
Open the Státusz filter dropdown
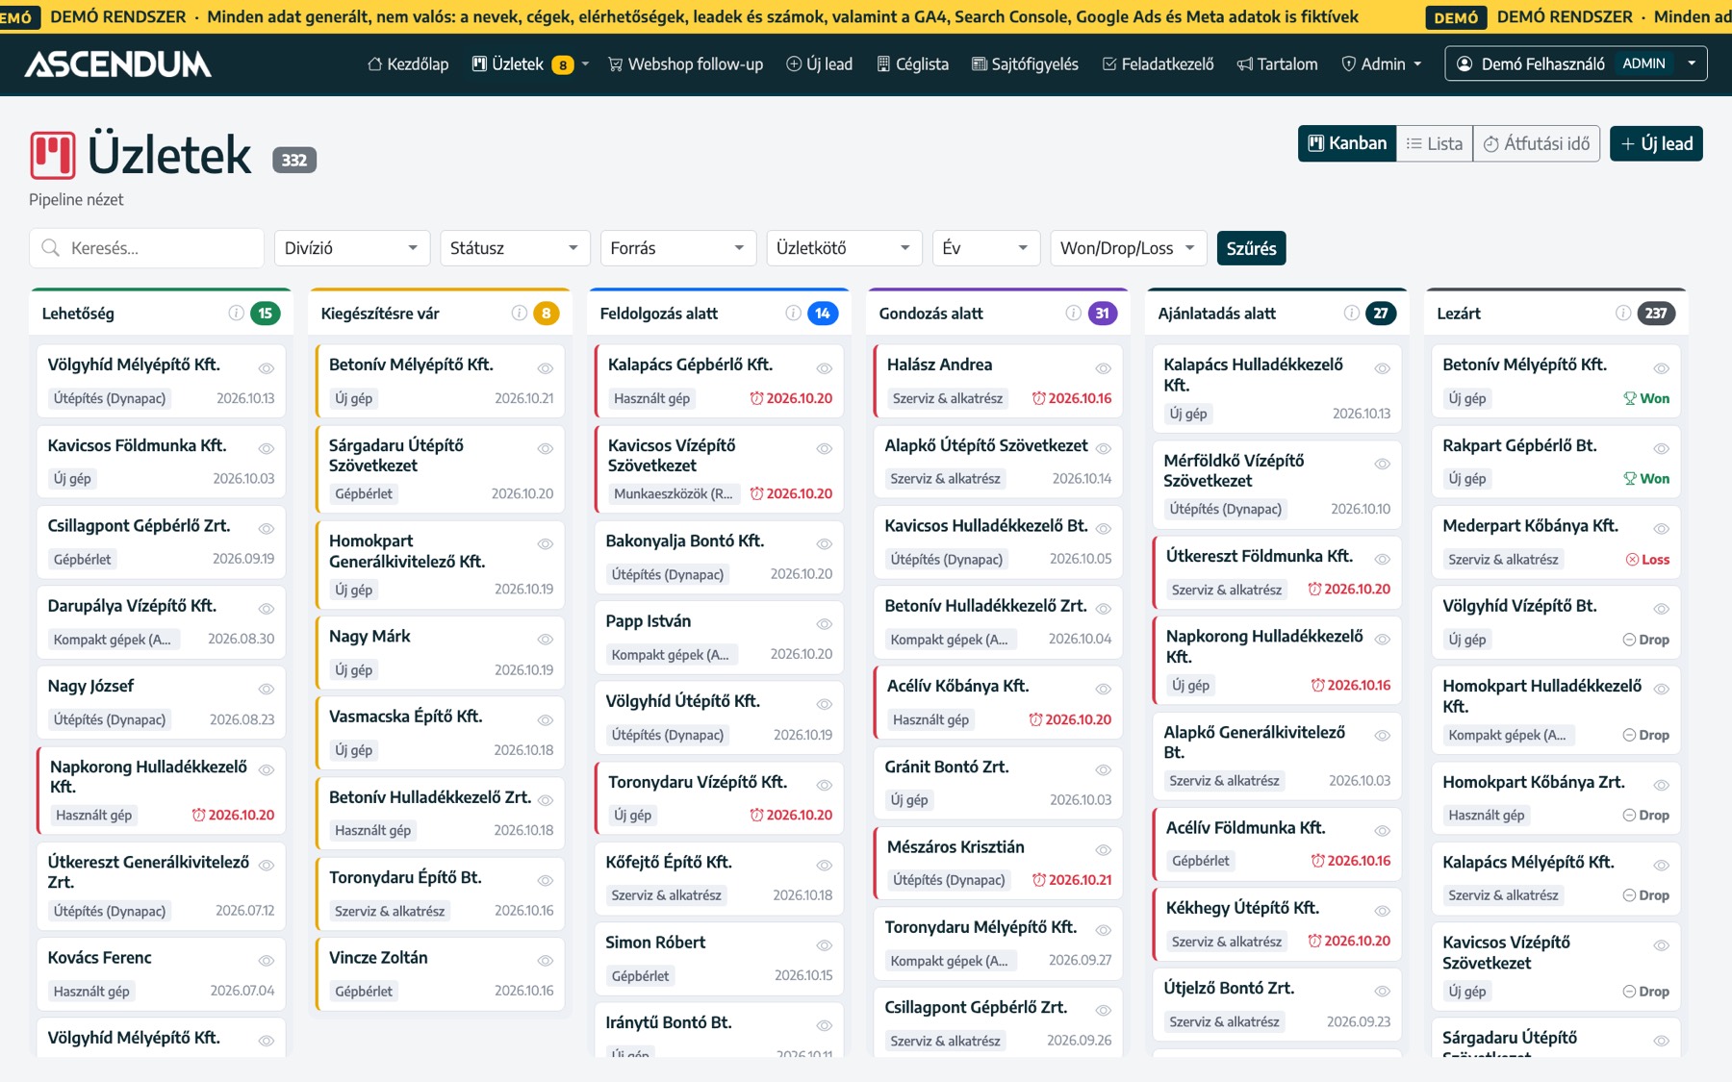click(x=515, y=248)
